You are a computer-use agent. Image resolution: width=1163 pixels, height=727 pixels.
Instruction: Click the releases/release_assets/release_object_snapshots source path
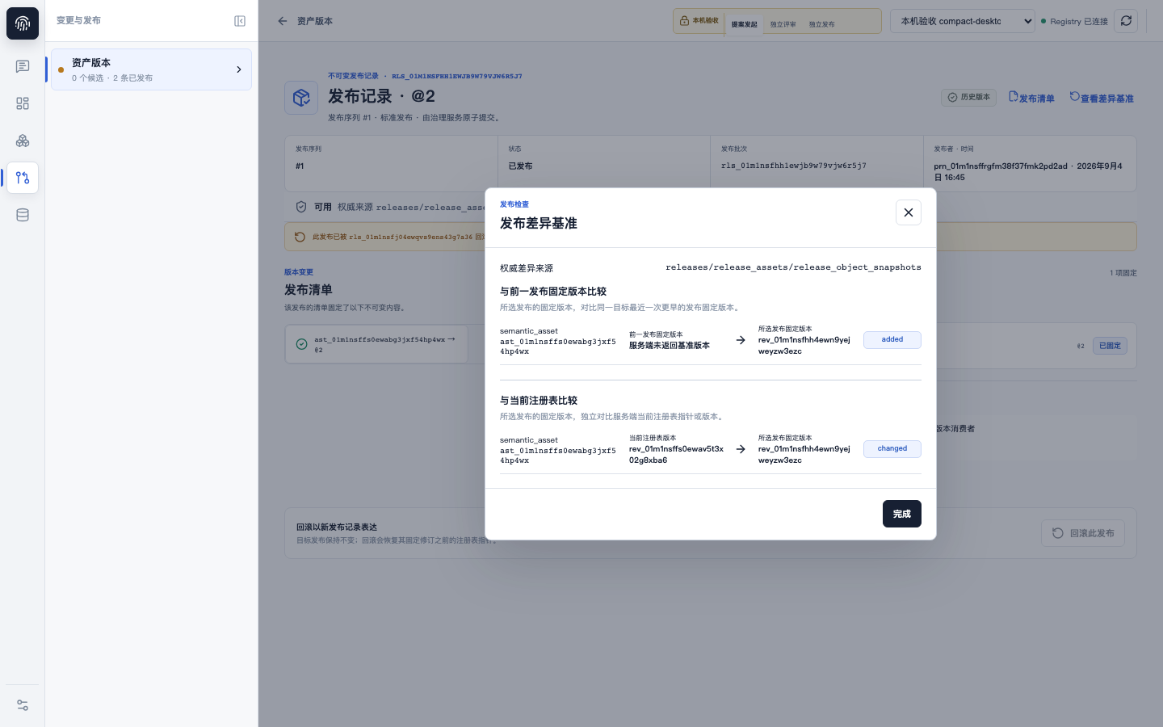tap(793, 267)
